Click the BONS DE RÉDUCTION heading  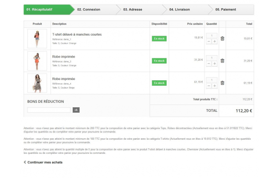(46, 101)
